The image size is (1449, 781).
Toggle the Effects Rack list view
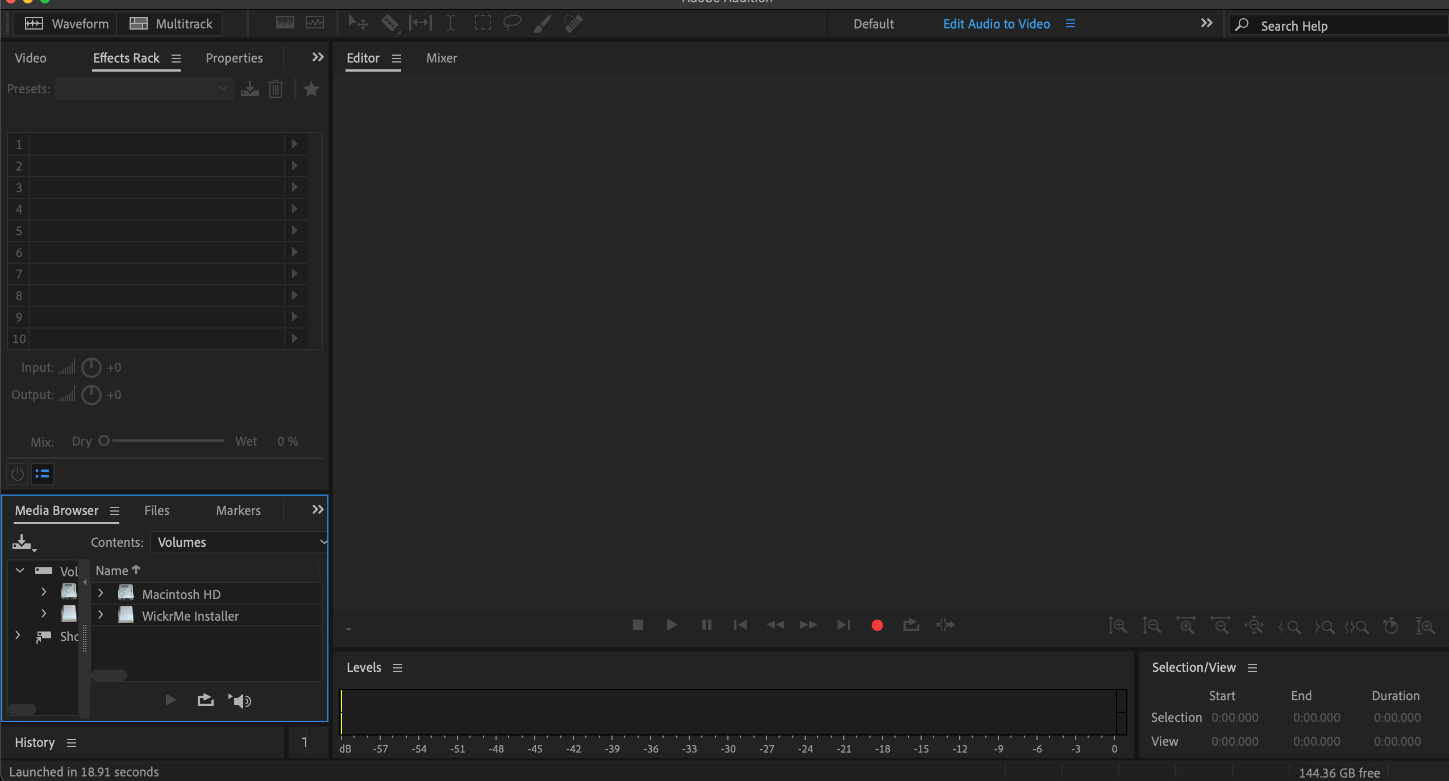(42, 472)
